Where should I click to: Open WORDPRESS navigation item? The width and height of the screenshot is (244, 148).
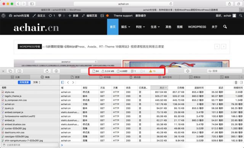pos(197,27)
